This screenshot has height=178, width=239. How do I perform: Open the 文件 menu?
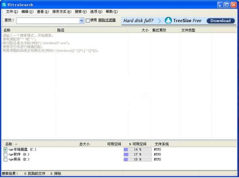click(x=12, y=12)
